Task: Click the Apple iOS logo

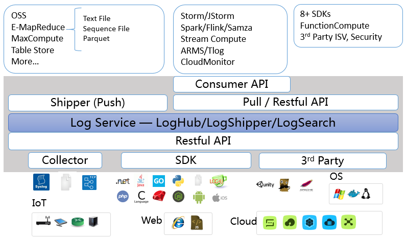Action: pos(220,198)
